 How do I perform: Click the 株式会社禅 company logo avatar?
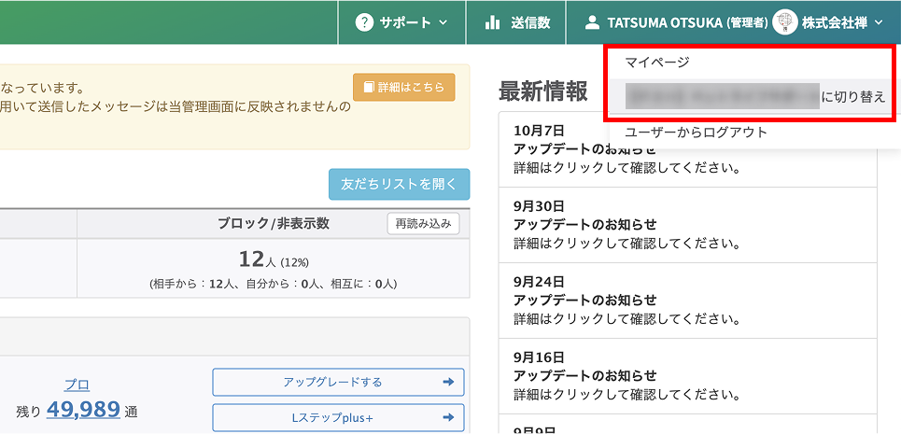pos(784,22)
